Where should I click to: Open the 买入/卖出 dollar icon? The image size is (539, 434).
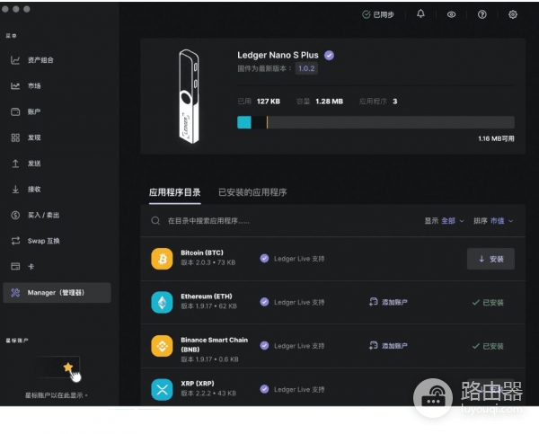(15, 216)
